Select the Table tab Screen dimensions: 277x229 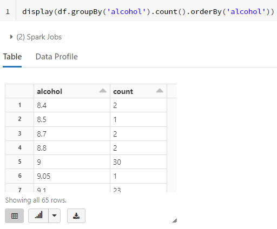pyautogui.click(x=12, y=57)
